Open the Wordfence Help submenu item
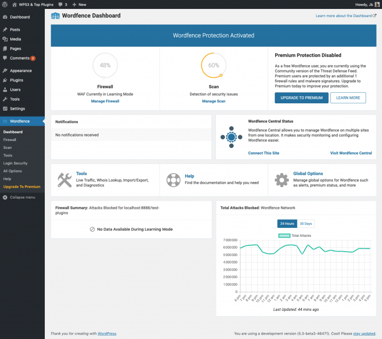Screen dimensions: 382x339 pos(7,179)
